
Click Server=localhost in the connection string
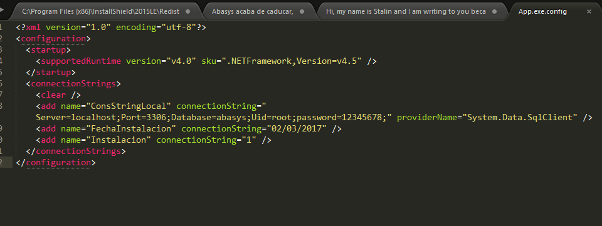coord(76,117)
